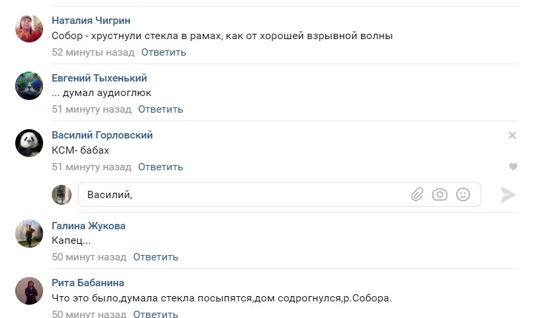Open Наталия Чигрин's avatar
The width and height of the screenshot is (535, 318).
[x=29, y=28]
